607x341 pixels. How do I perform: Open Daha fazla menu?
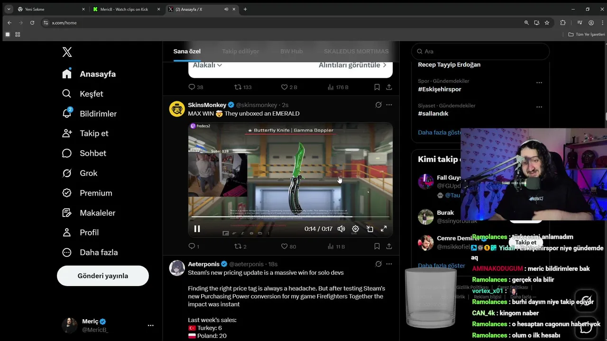click(90, 252)
